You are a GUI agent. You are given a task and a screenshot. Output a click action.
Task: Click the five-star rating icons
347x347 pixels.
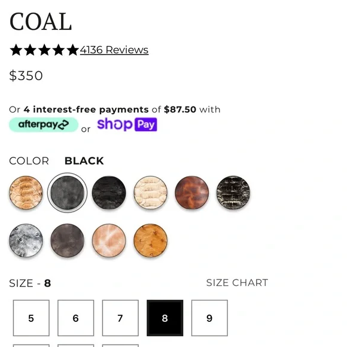(44, 50)
